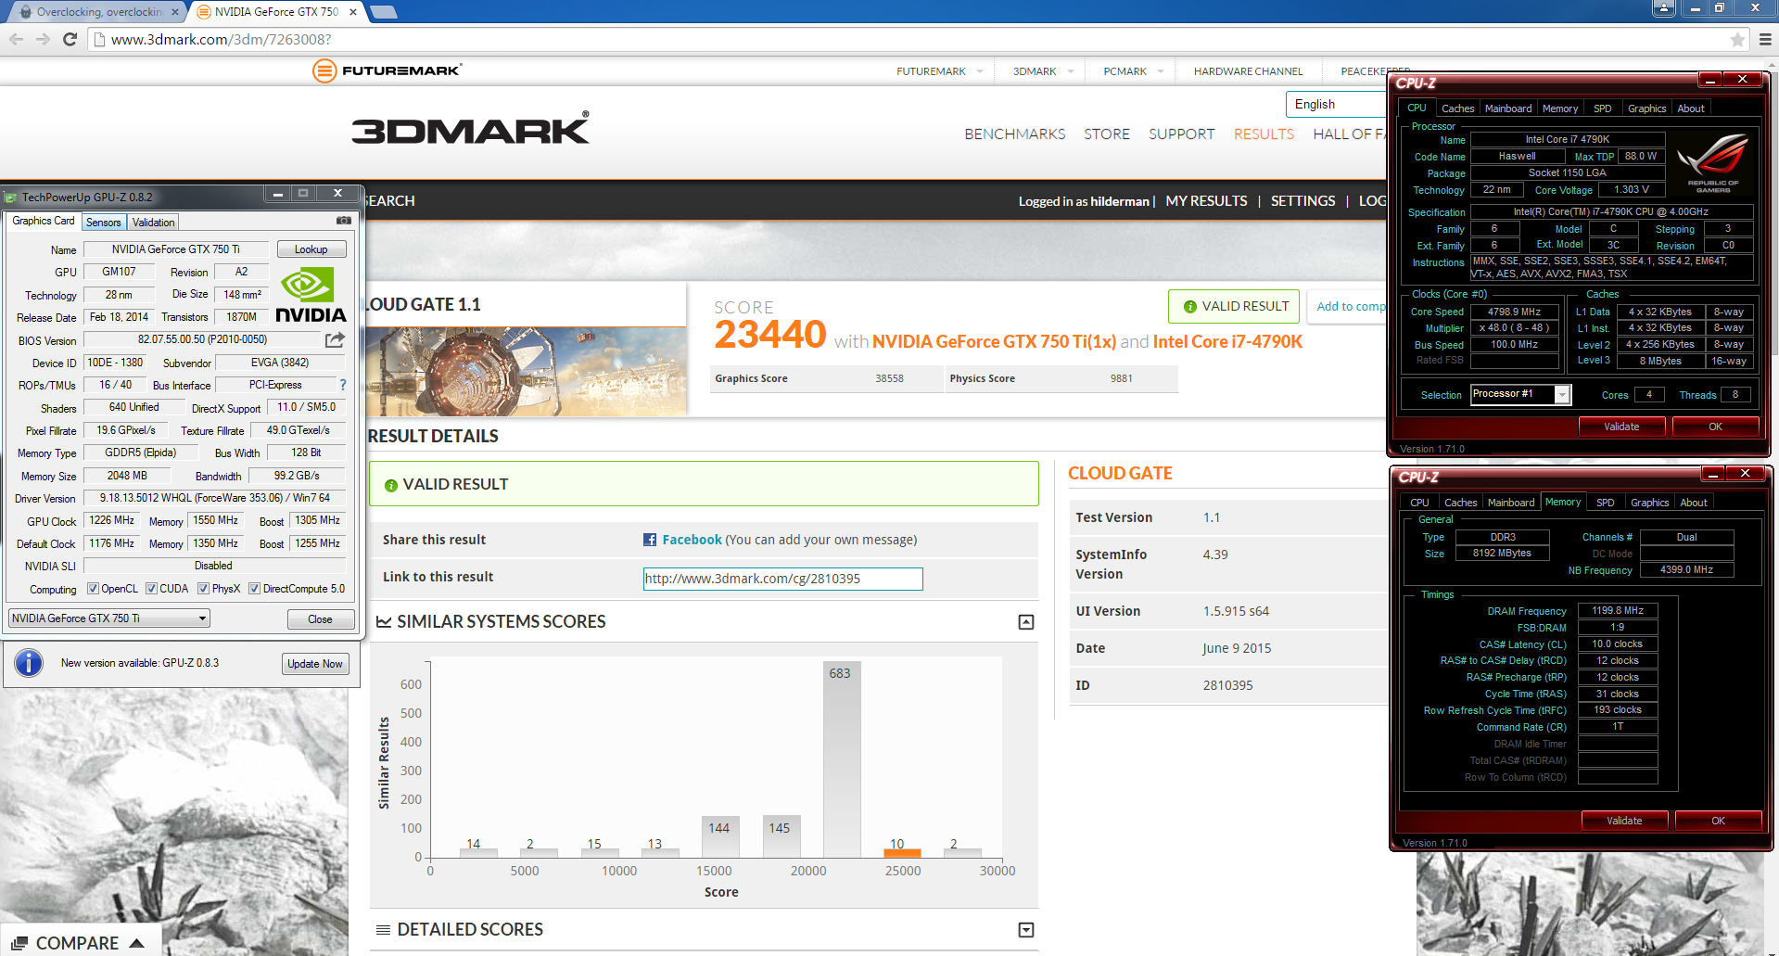The height and width of the screenshot is (956, 1779).
Task: Expand the 3DMARK top menu dropdown
Action: click(x=1071, y=71)
